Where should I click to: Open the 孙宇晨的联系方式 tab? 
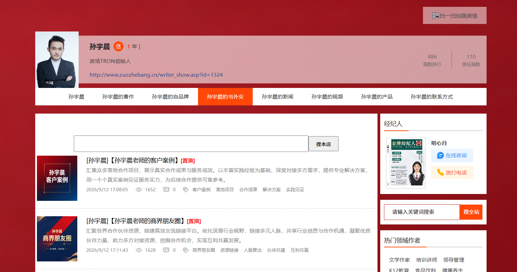pyautogui.click(x=432, y=97)
